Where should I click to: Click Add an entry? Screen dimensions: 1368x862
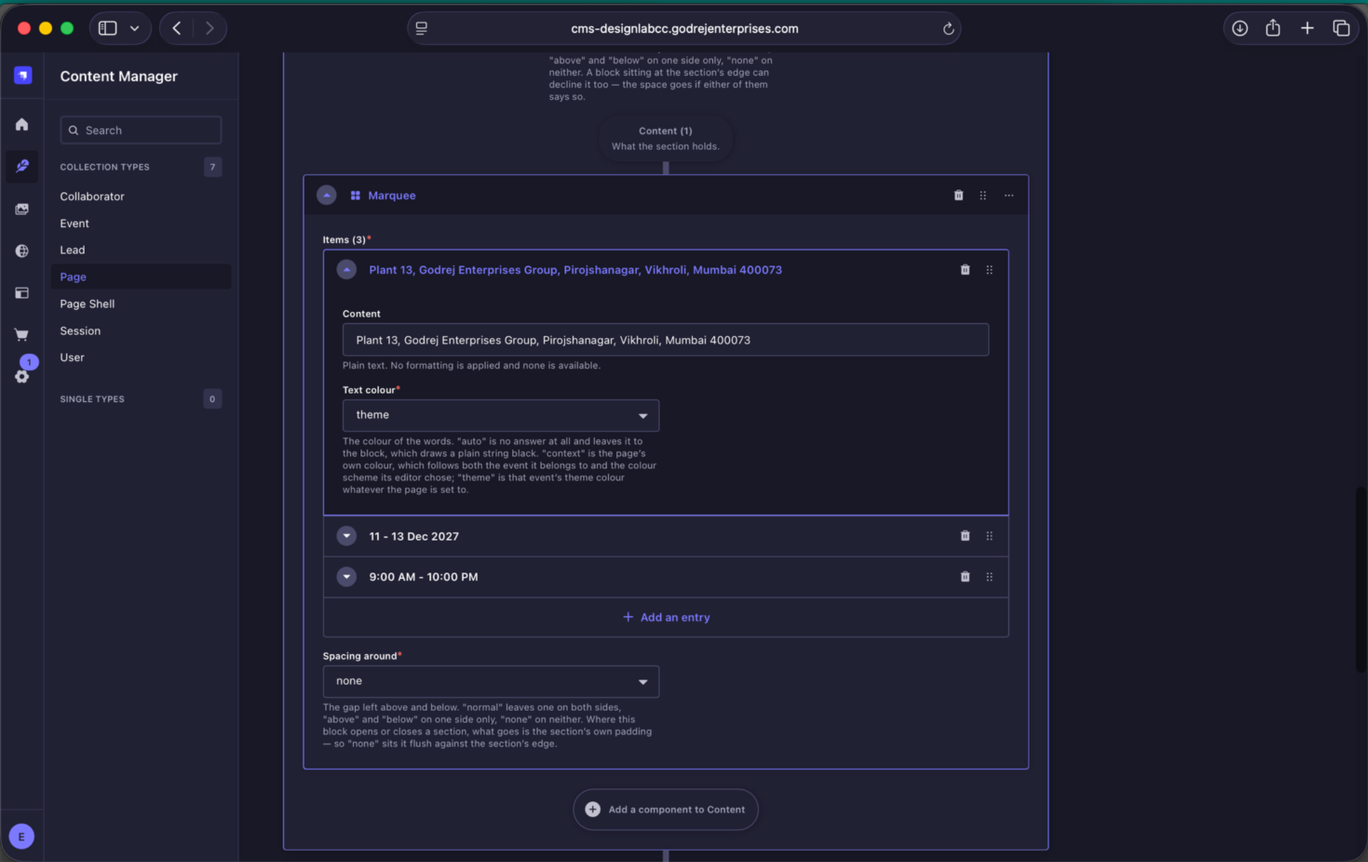[666, 617]
